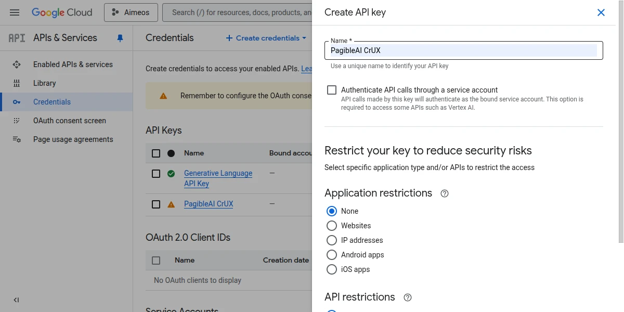Open the Generative Language API Key link
624x312 pixels.
click(x=218, y=178)
